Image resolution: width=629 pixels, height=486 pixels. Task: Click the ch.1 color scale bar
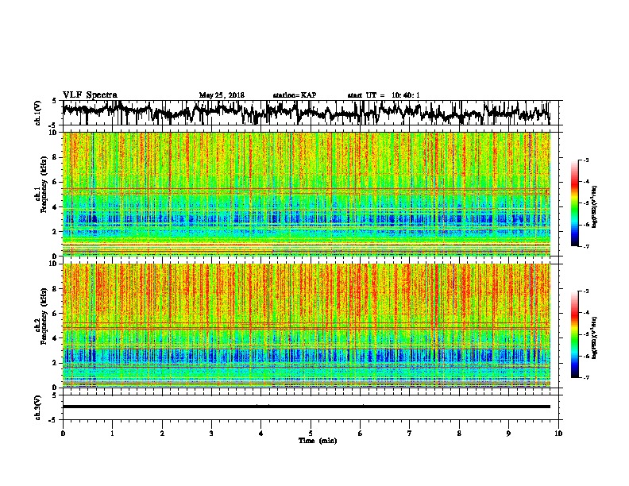click(x=574, y=203)
